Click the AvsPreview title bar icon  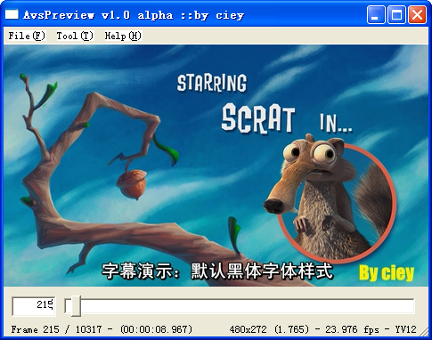point(12,14)
